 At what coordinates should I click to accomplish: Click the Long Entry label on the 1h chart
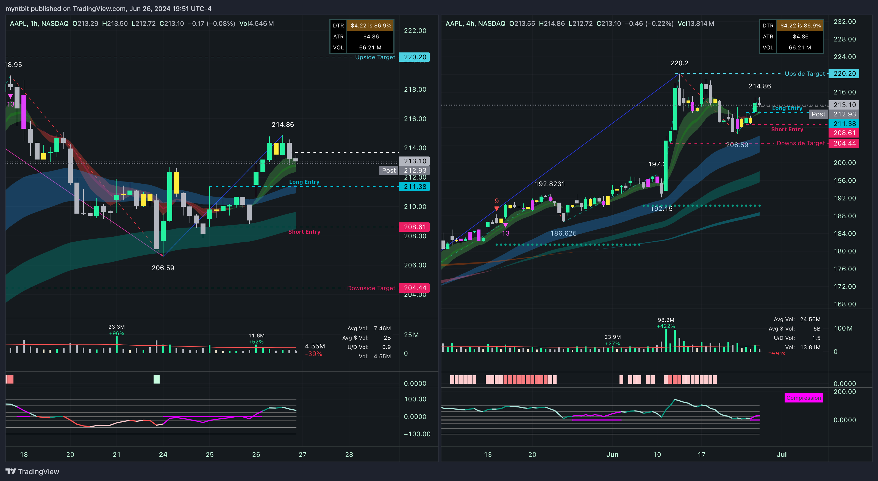(x=304, y=182)
